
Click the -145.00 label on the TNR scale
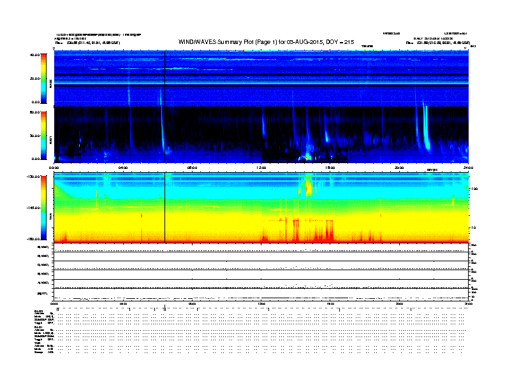[34, 208]
